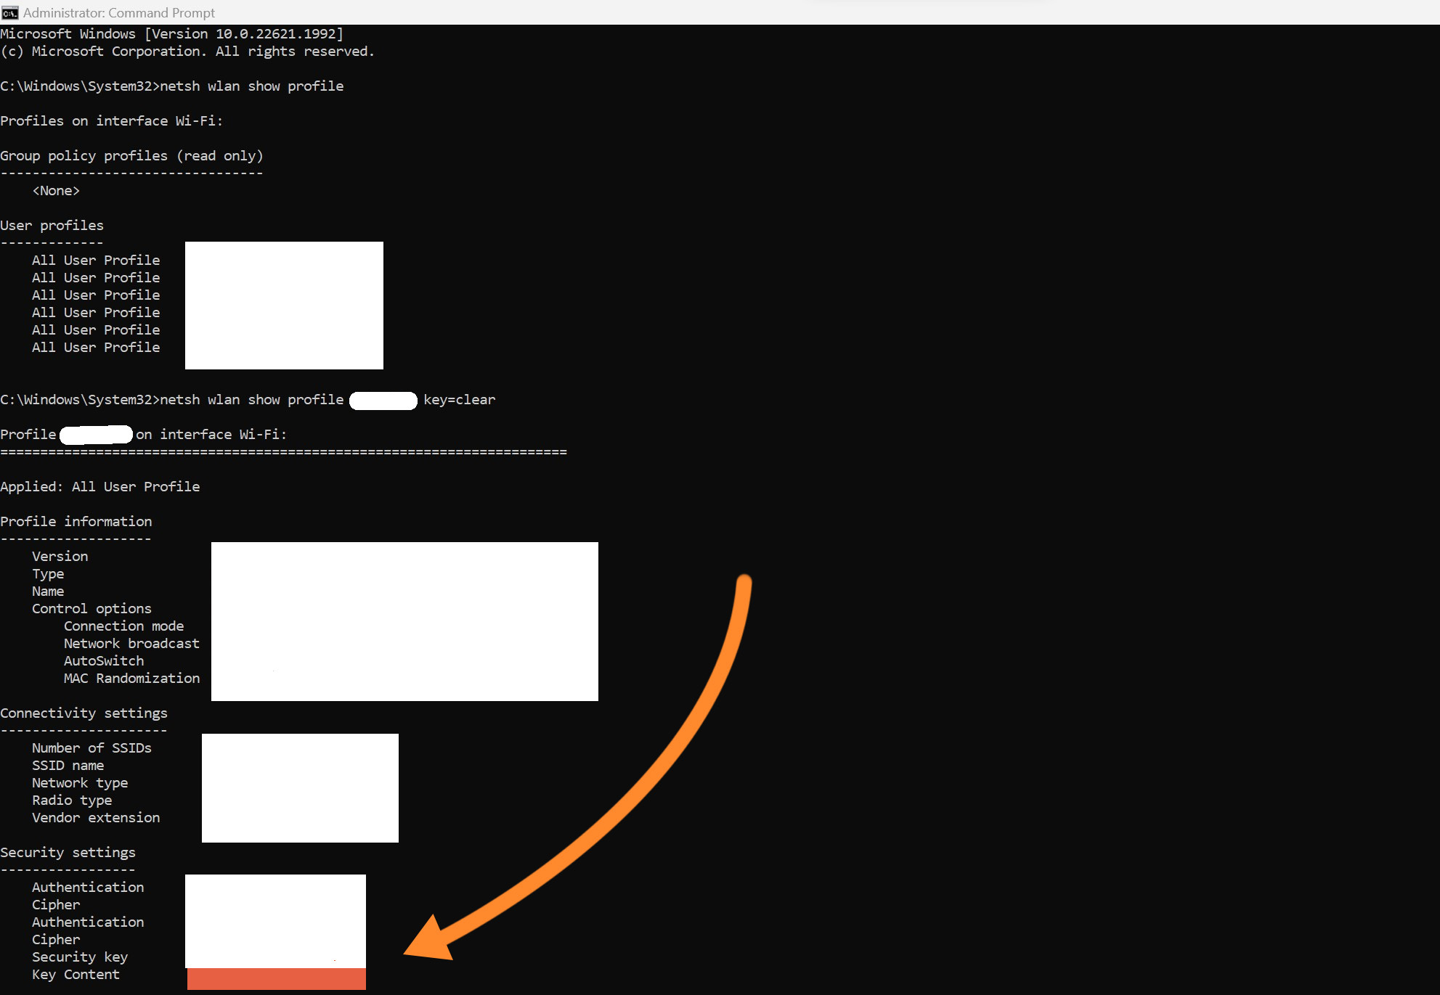This screenshot has width=1440, height=995.
Task: Click the SSID name label
Action: (x=68, y=766)
